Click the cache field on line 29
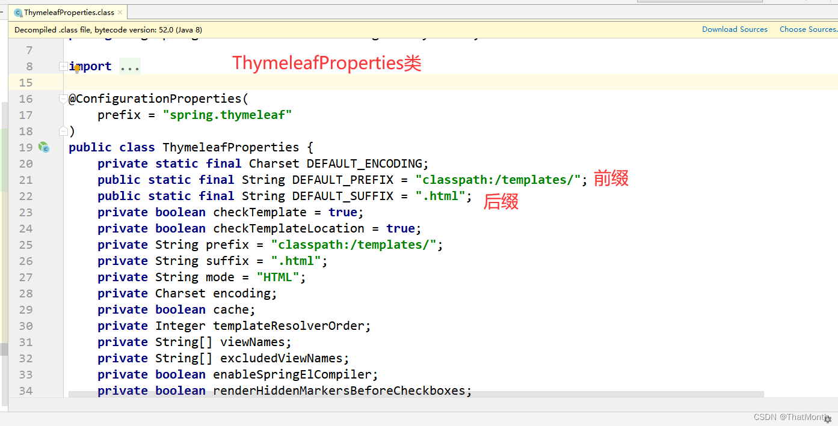The image size is (838, 426). pos(231,309)
